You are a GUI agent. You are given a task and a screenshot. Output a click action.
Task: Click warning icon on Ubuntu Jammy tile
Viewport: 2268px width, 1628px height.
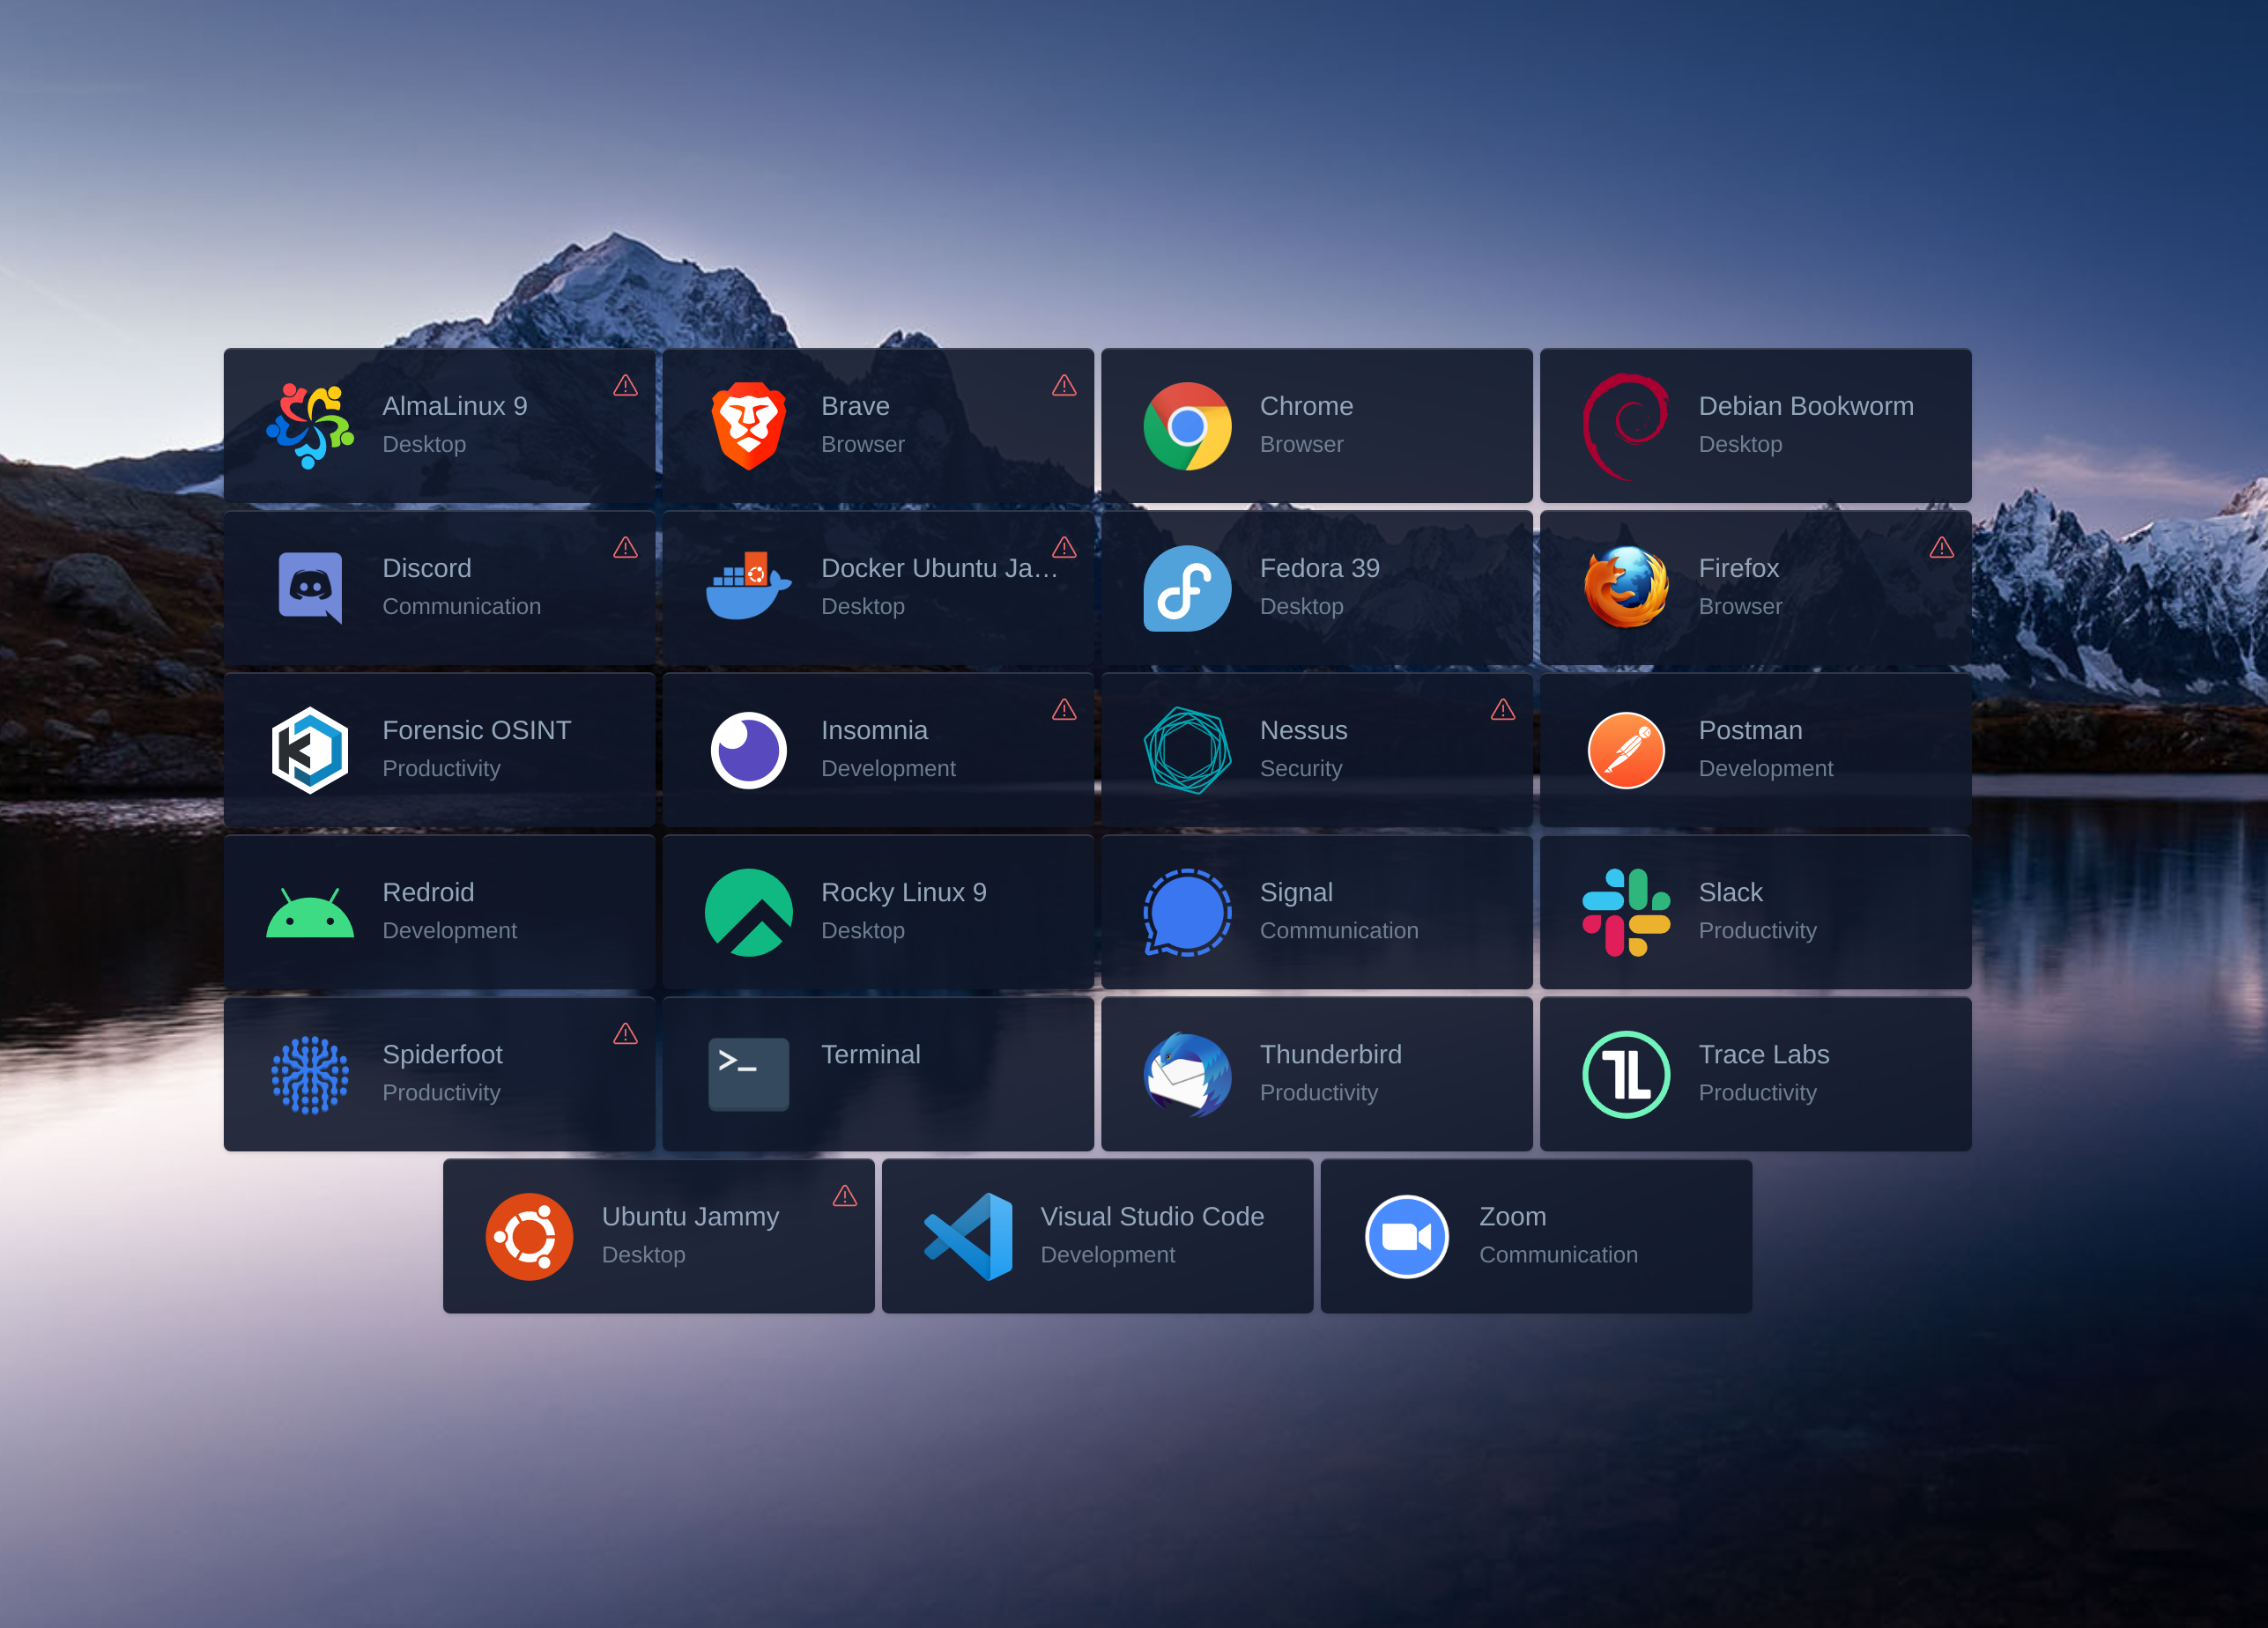pos(844,1196)
